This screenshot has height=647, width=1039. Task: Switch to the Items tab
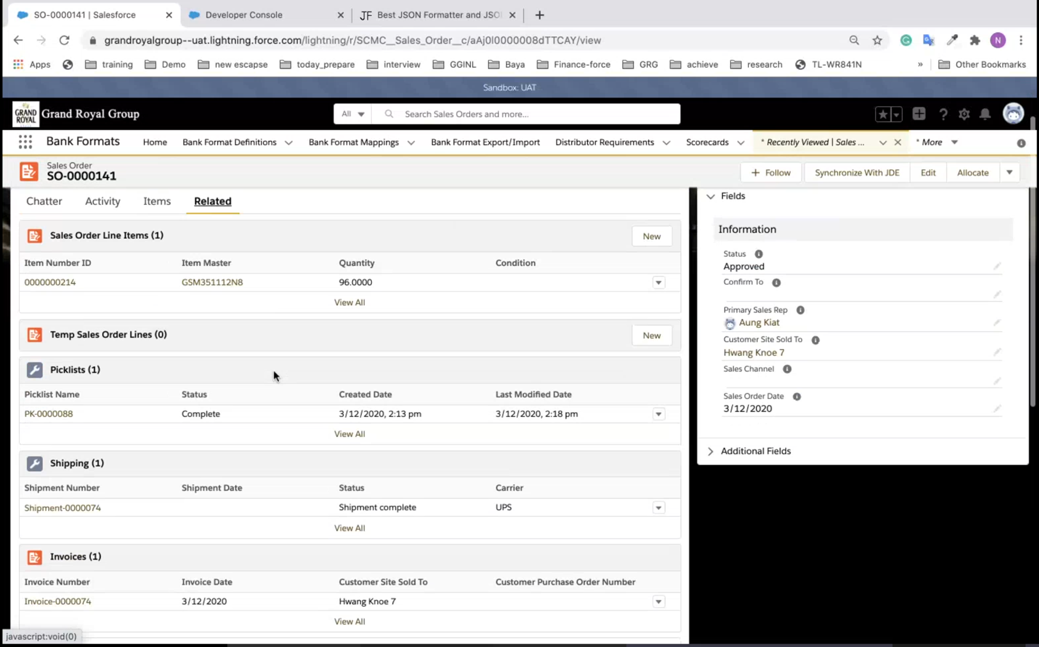(157, 201)
